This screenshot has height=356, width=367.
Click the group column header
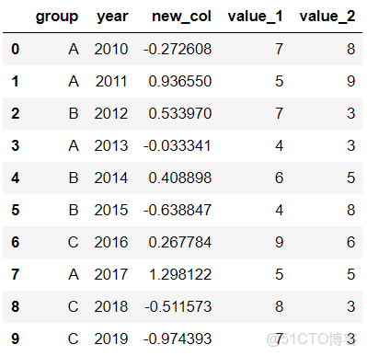coord(57,17)
